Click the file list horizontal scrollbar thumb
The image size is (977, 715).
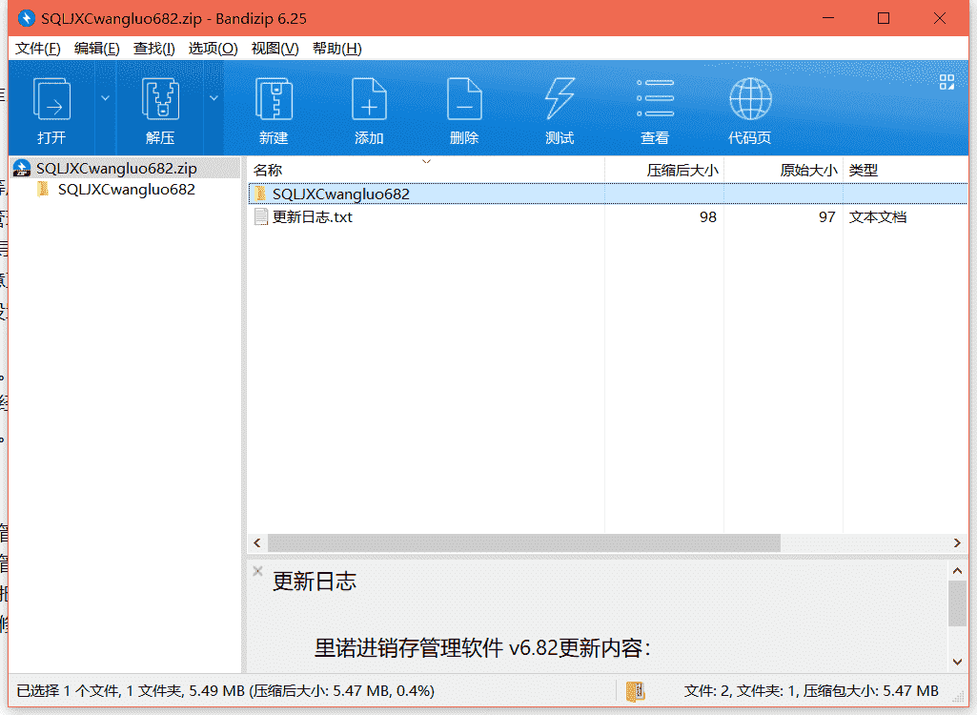pos(524,543)
